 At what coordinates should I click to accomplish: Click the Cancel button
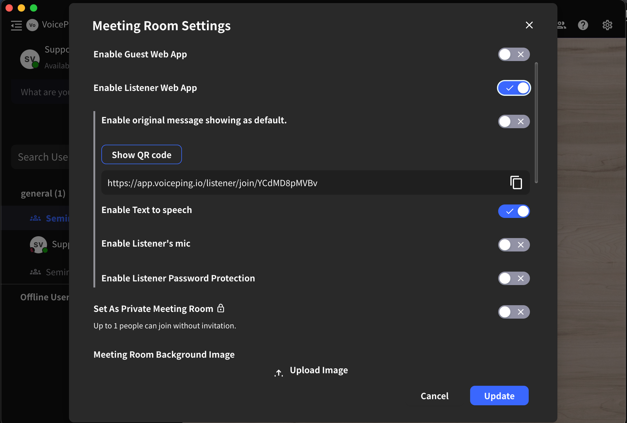(434, 396)
